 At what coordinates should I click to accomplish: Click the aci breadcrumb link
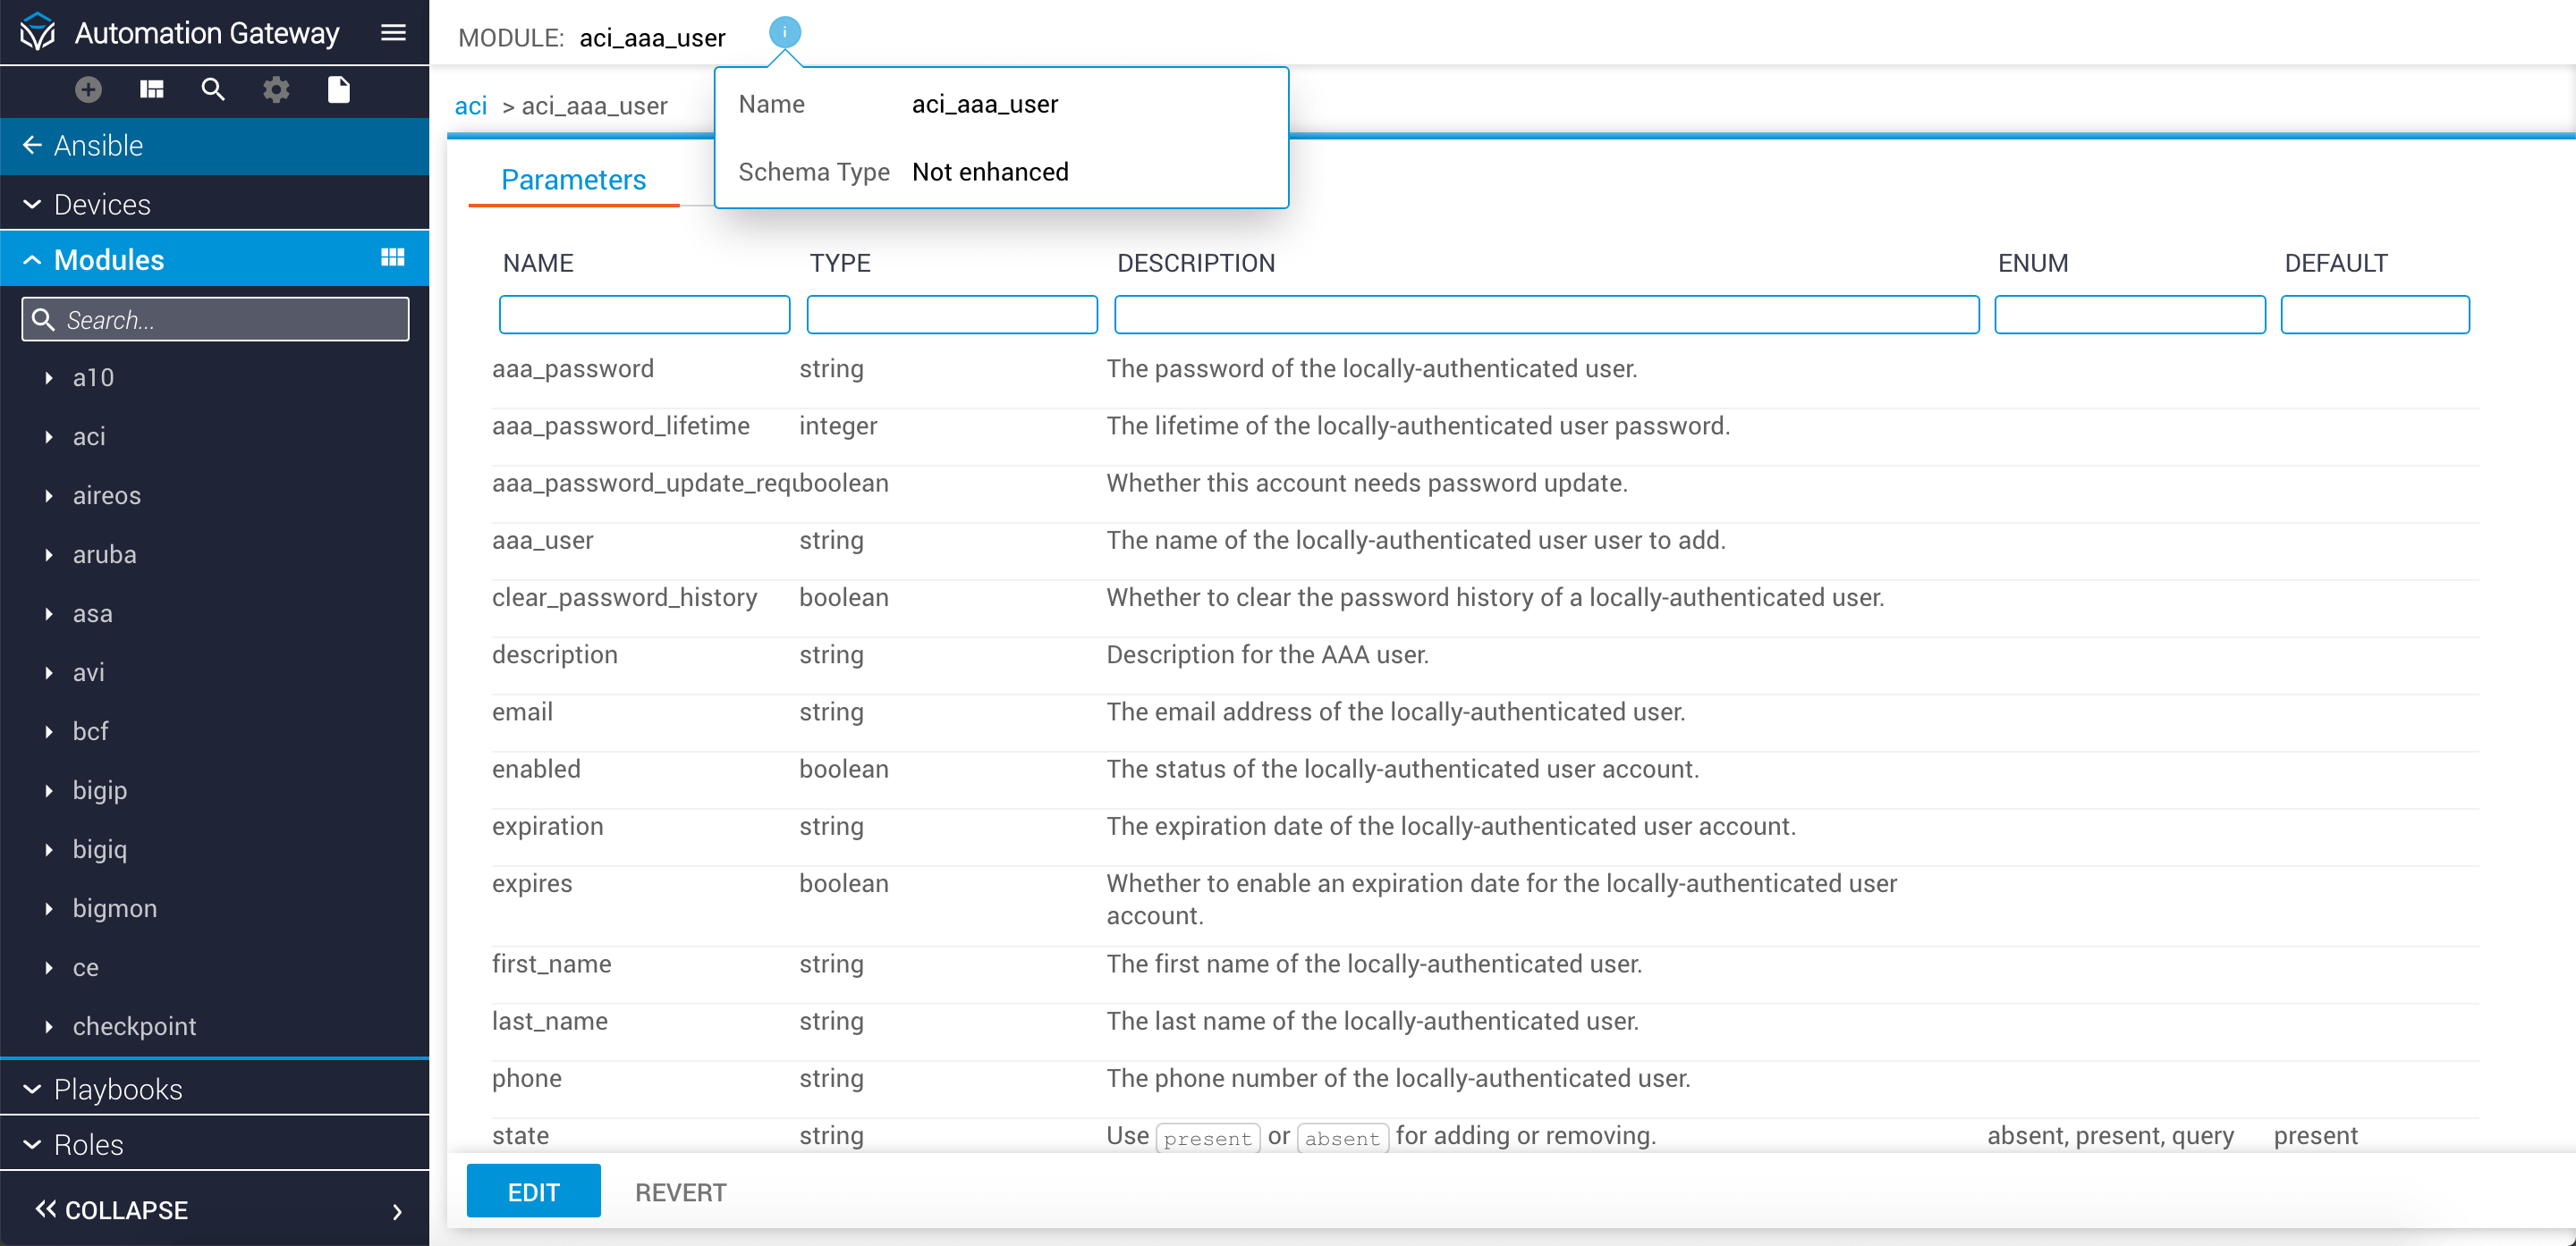pos(471,105)
